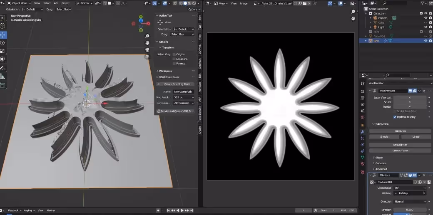Toggle Collection exclude checkbox in outliner
The height and width of the screenshot is (215, 433).
(x=421, y=13)
